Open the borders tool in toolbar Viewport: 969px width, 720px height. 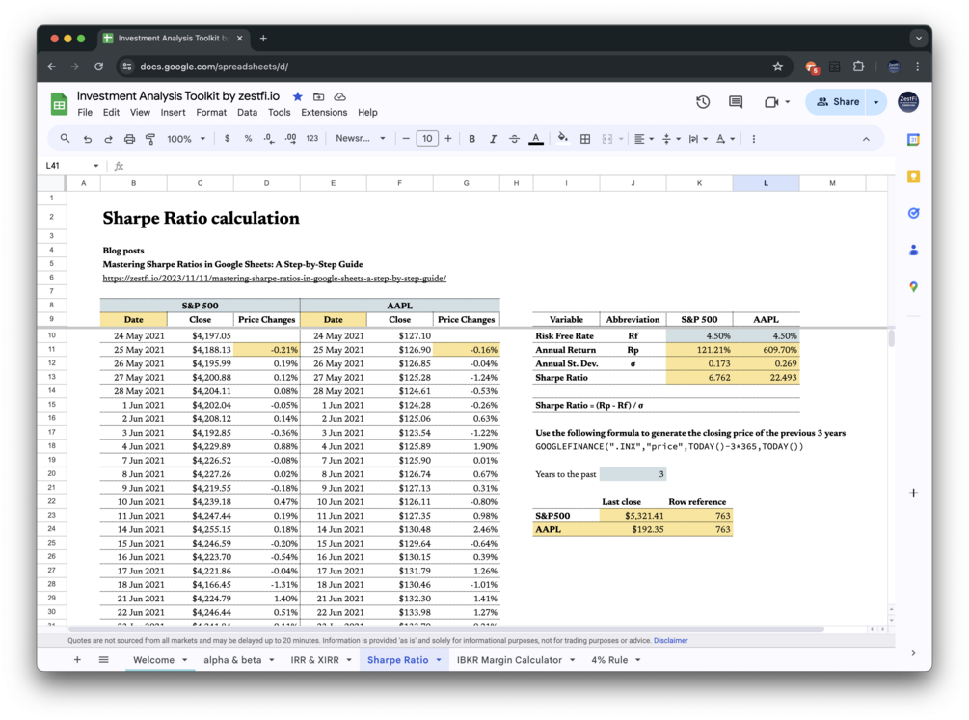click(584, 139)
